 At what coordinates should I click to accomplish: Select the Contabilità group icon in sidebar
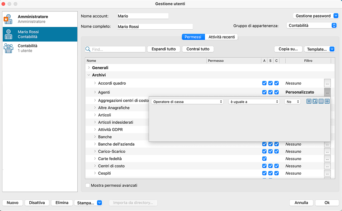[8, 48]
